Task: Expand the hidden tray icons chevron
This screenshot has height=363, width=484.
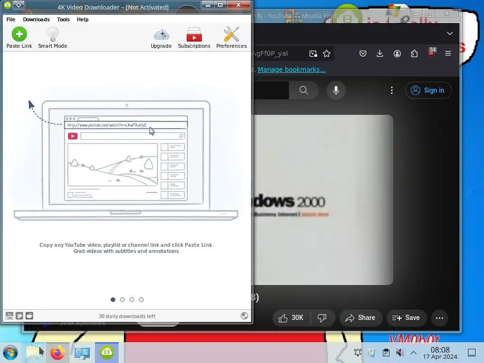Action: point(414,353)
